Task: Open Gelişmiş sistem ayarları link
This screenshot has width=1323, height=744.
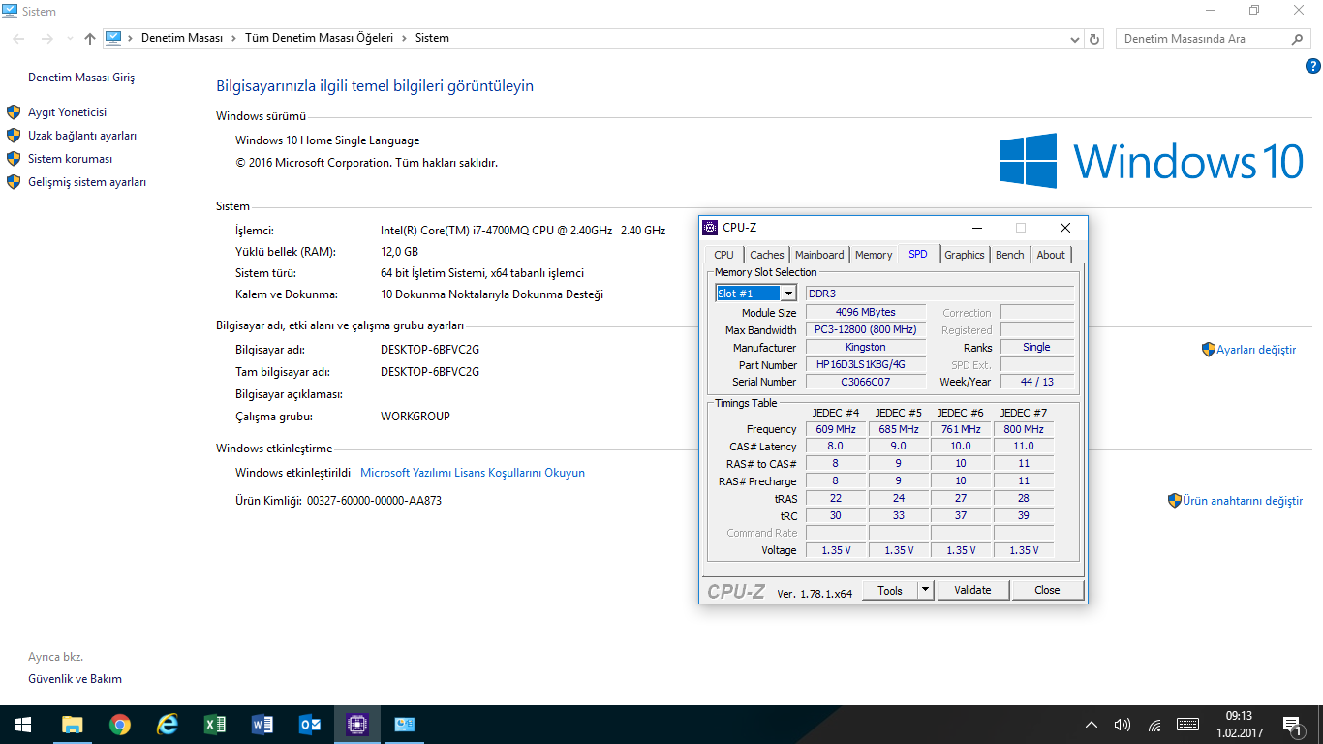Action: (x=87, y=182)
